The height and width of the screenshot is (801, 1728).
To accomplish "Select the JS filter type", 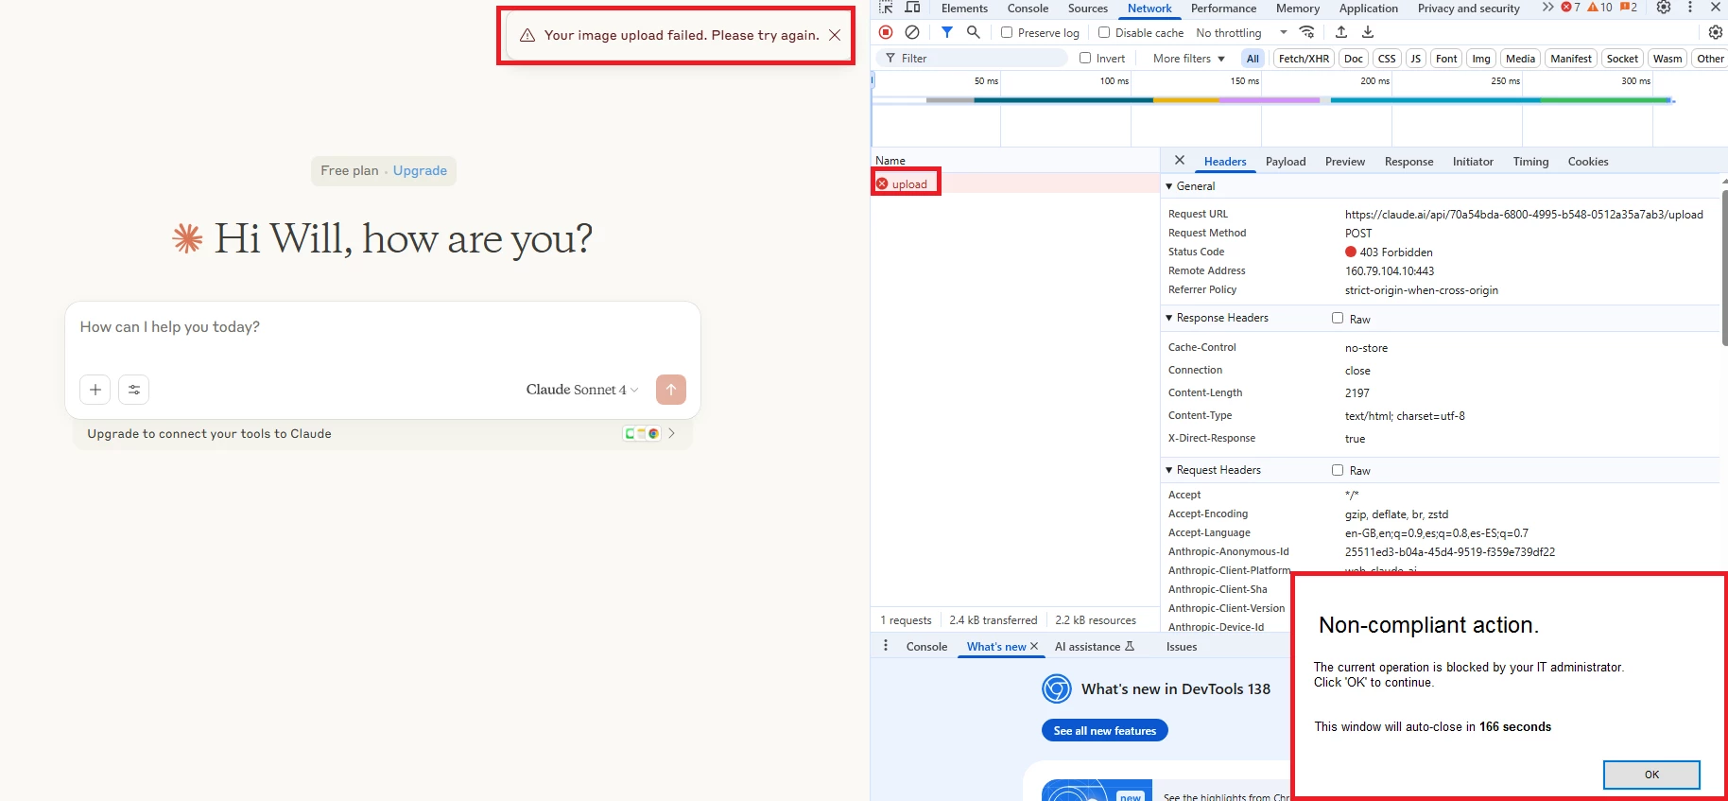I will (x=1415, y=59).
